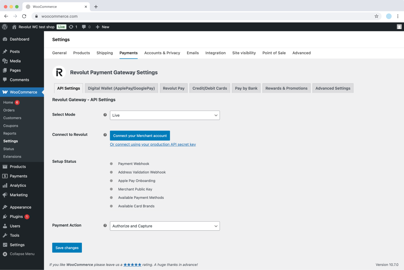Screen dimensions: 404x270
Task: Click the help icon beside Payment Action
Action: (105, 225)
